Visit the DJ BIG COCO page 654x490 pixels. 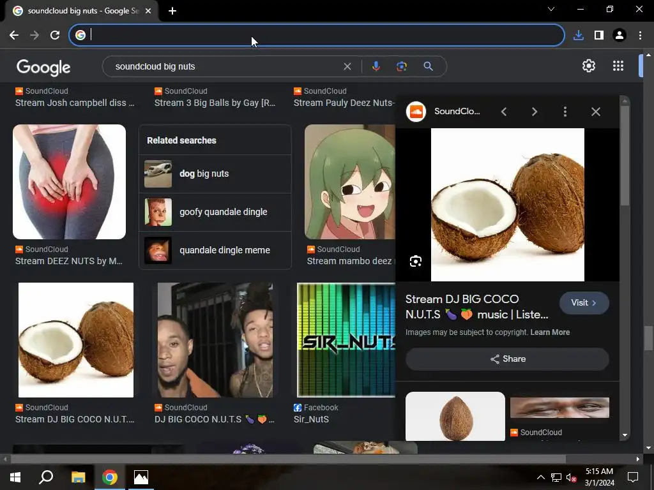[584, 303]
